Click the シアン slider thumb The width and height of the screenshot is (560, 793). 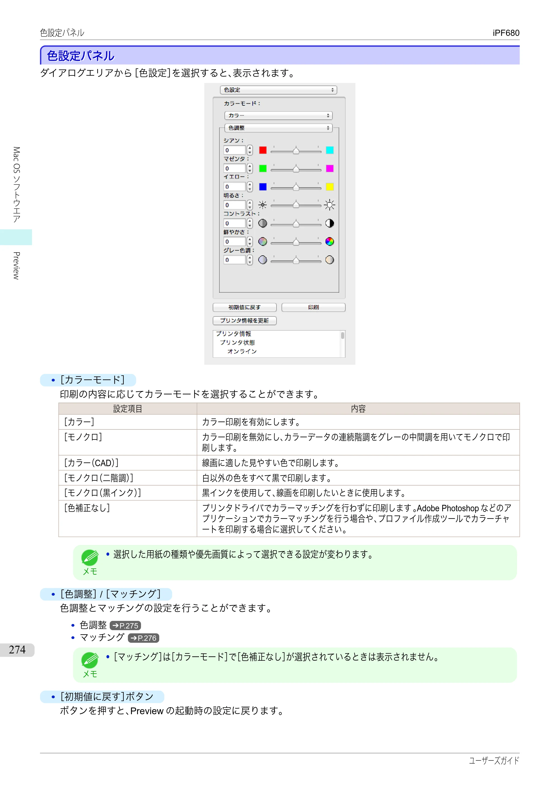pos(296,151)
